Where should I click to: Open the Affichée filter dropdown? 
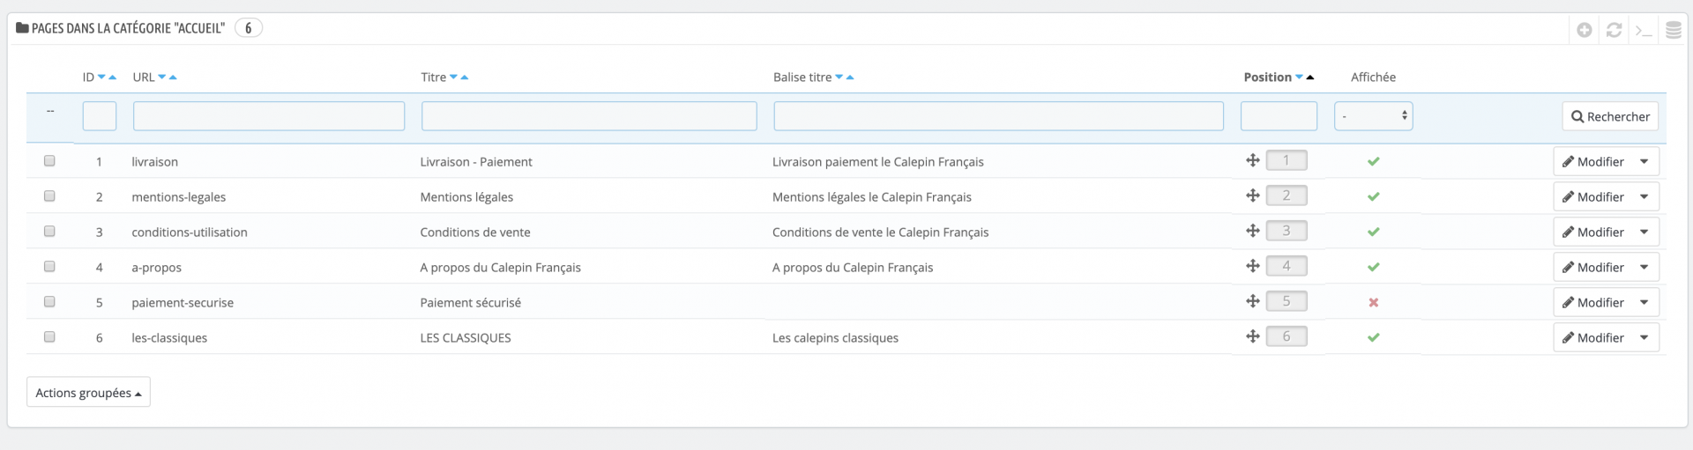coord(1373,116)
